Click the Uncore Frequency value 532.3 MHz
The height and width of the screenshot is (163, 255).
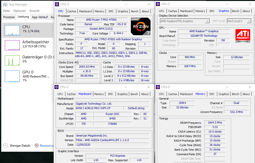pos(236,112)
